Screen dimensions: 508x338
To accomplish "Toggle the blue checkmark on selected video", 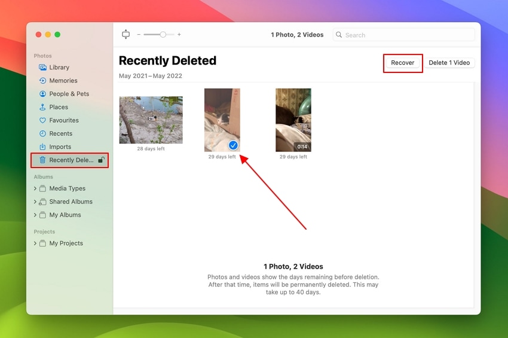I will pyautogui.click(x=233, y=145).
